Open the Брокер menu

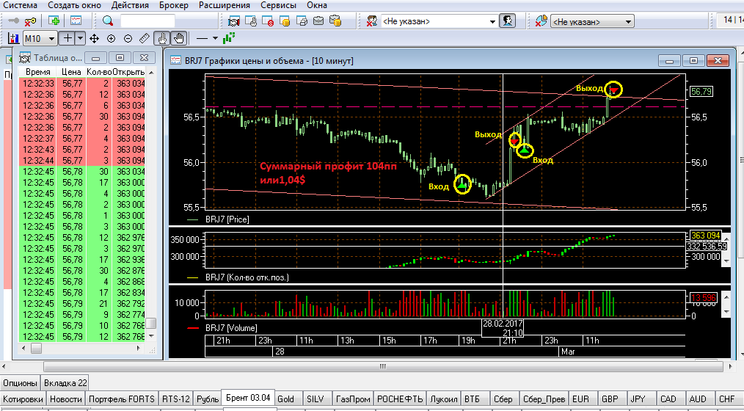174,5
